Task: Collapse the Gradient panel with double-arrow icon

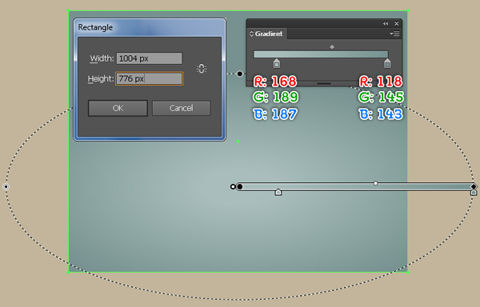Action: point(386,23)
